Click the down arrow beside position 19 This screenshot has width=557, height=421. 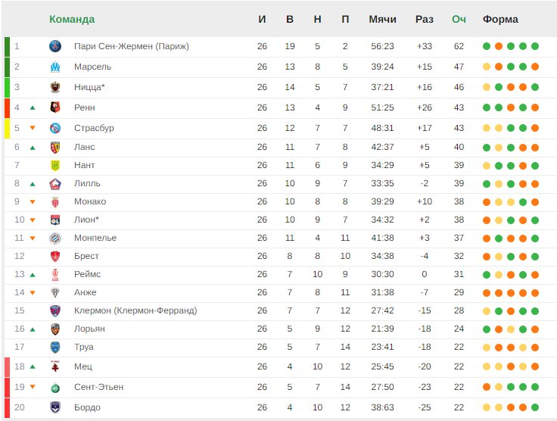click(x=33, y=387)
